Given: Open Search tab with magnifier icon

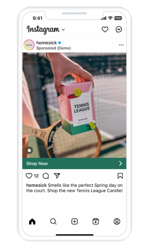Looking at the screenshot, I should (53, 221).
